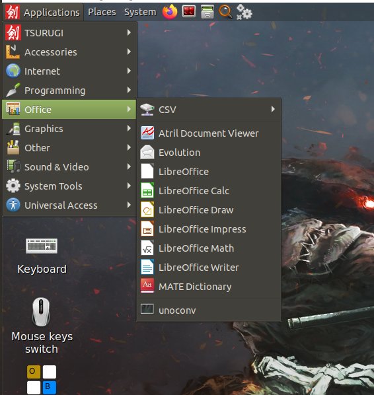Choose LibreOffice Math entry
This screenshot has width=374, height=395.
[x=209, y=248]
